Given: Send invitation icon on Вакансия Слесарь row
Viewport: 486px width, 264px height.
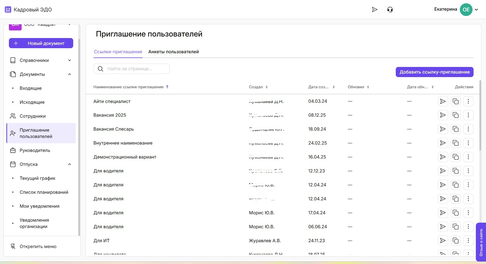Looking at the screenshot, I should click(x=443, y=129).
